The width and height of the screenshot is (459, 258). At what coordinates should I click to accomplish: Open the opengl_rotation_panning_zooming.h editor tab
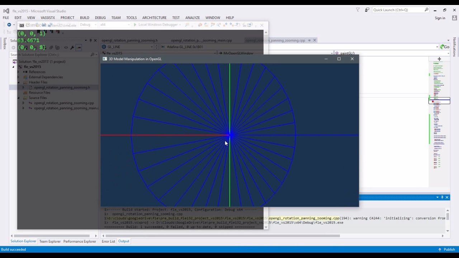[x=129, y=40]
